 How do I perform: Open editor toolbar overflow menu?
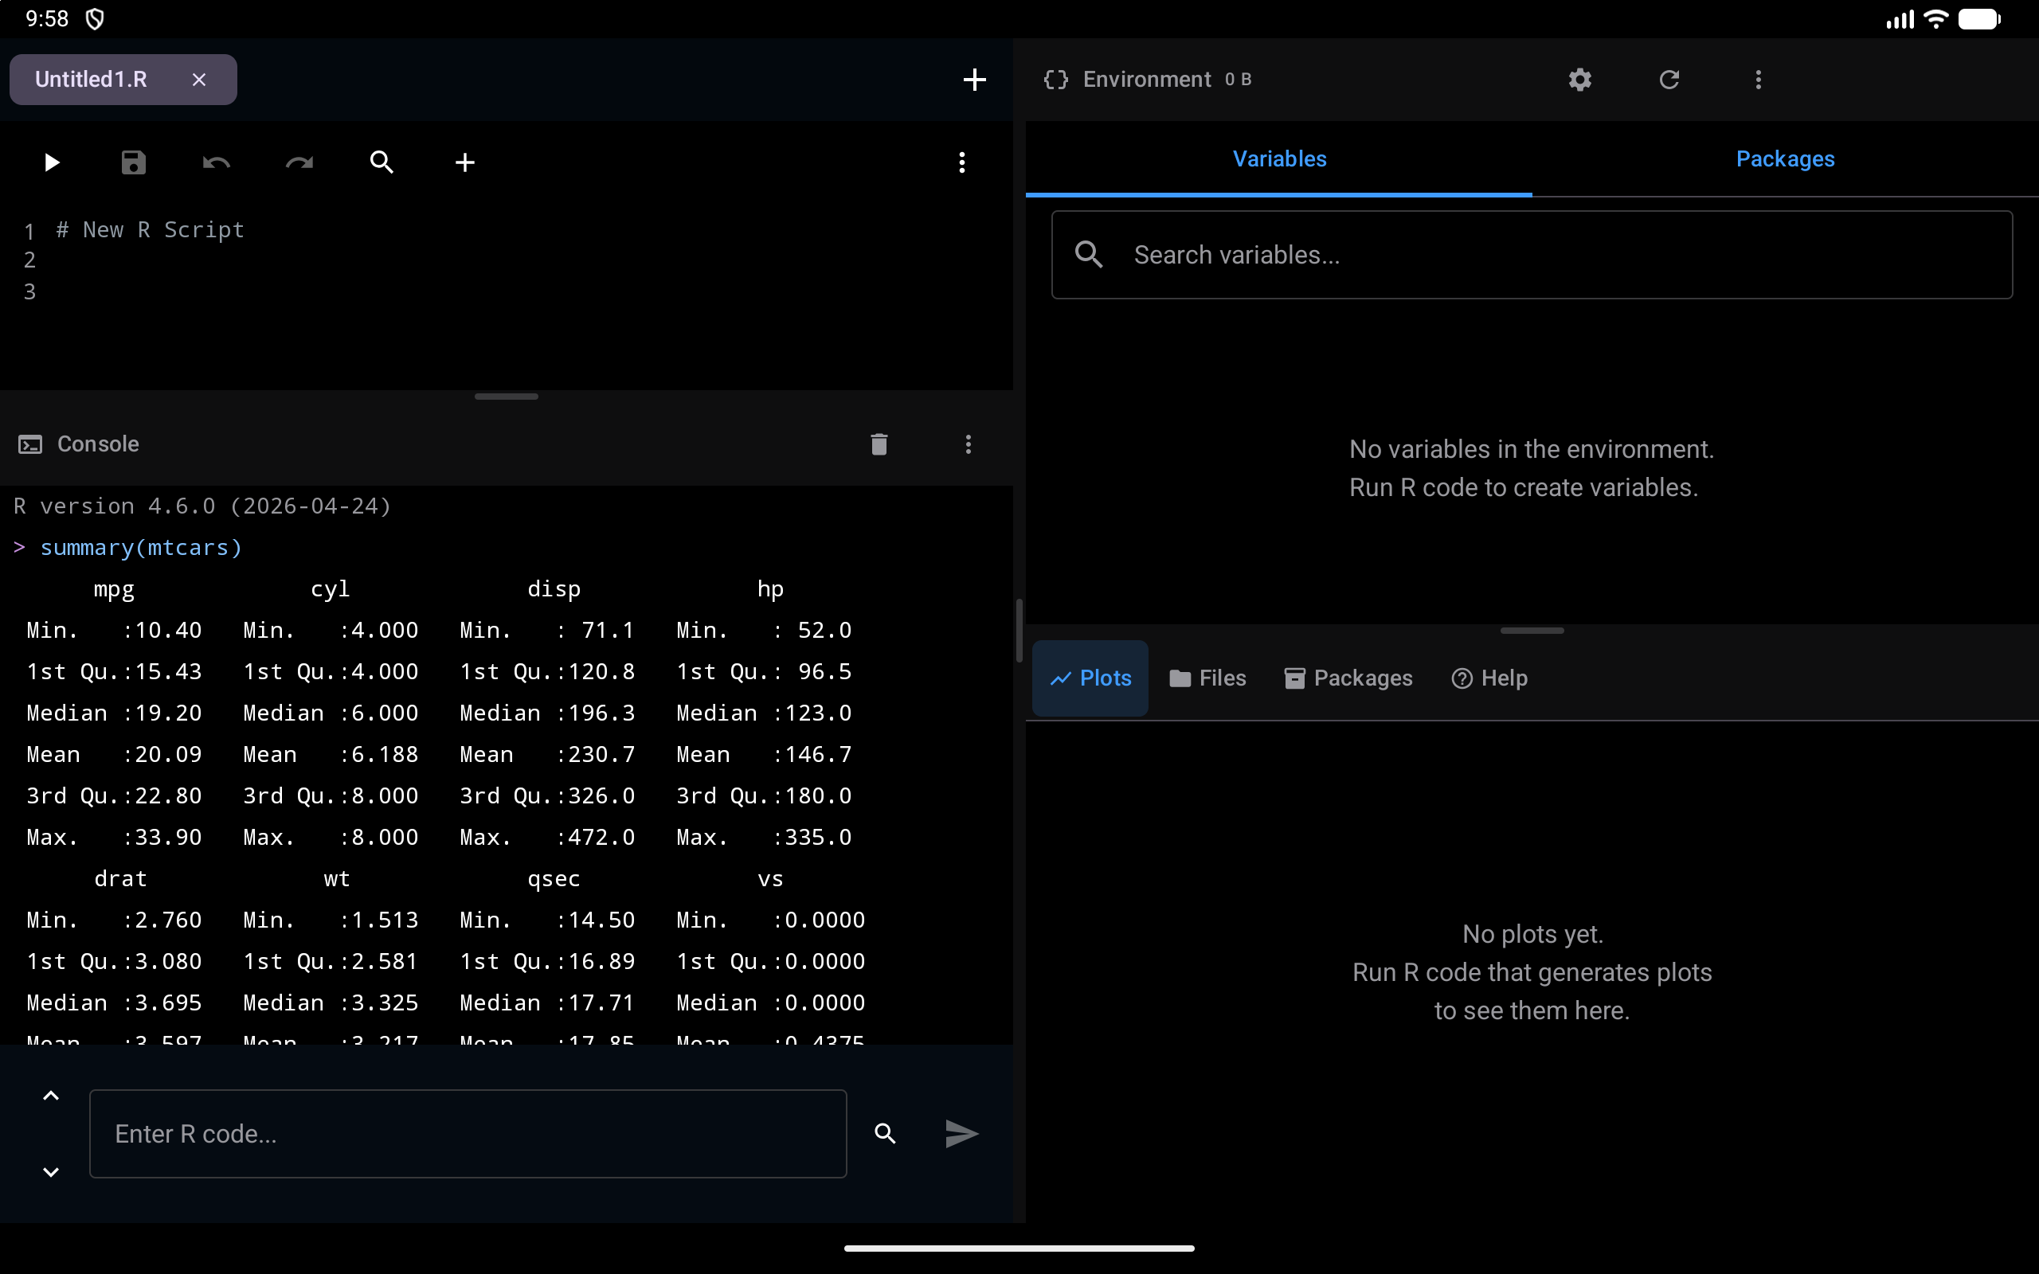(x=961, y=162)
